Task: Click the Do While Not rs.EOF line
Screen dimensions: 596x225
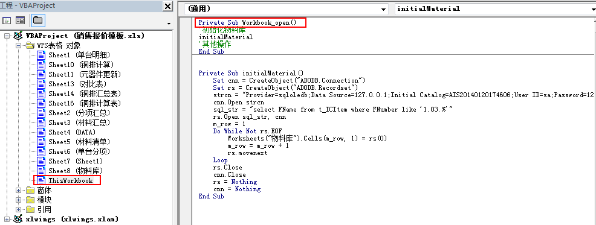Action: tap(247, 132)
